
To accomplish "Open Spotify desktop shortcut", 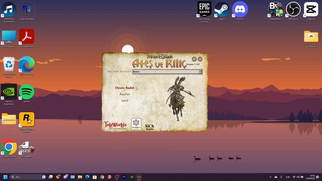I will pos(27,93).
